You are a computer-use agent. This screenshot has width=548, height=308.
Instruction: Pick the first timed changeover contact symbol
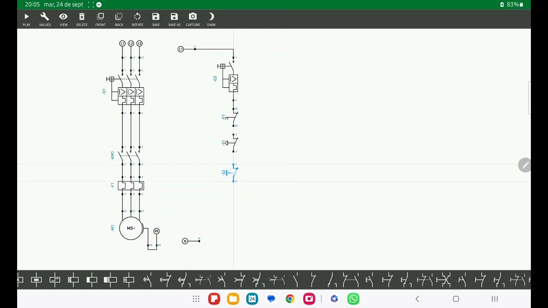coord(184,280)
